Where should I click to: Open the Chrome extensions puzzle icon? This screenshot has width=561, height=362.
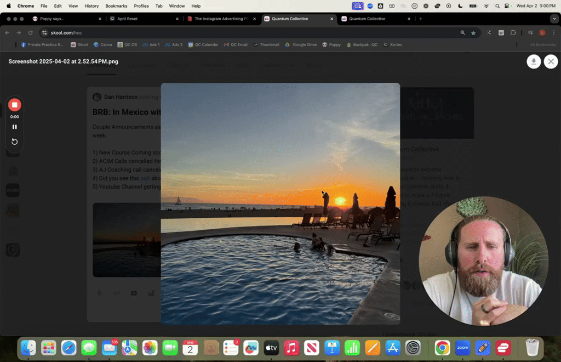pyautogui.click(x=513, y=32)
